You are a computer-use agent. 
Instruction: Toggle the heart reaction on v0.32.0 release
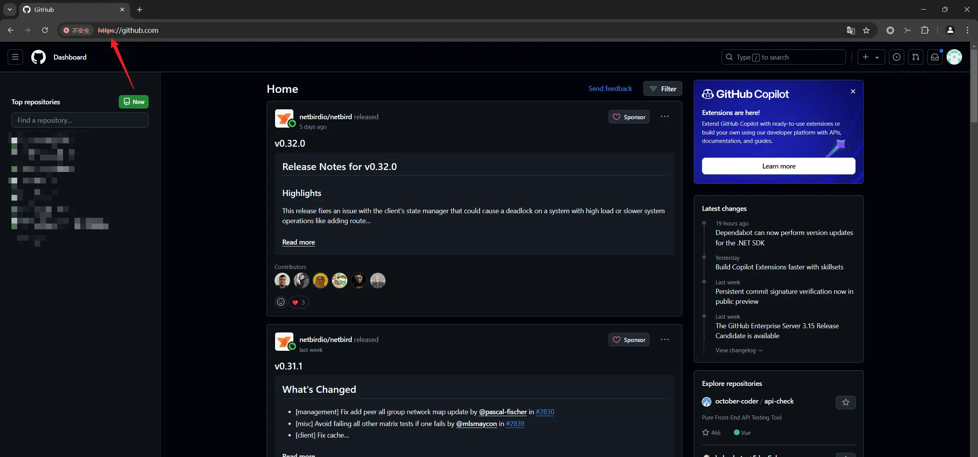[x=299, y=302]
